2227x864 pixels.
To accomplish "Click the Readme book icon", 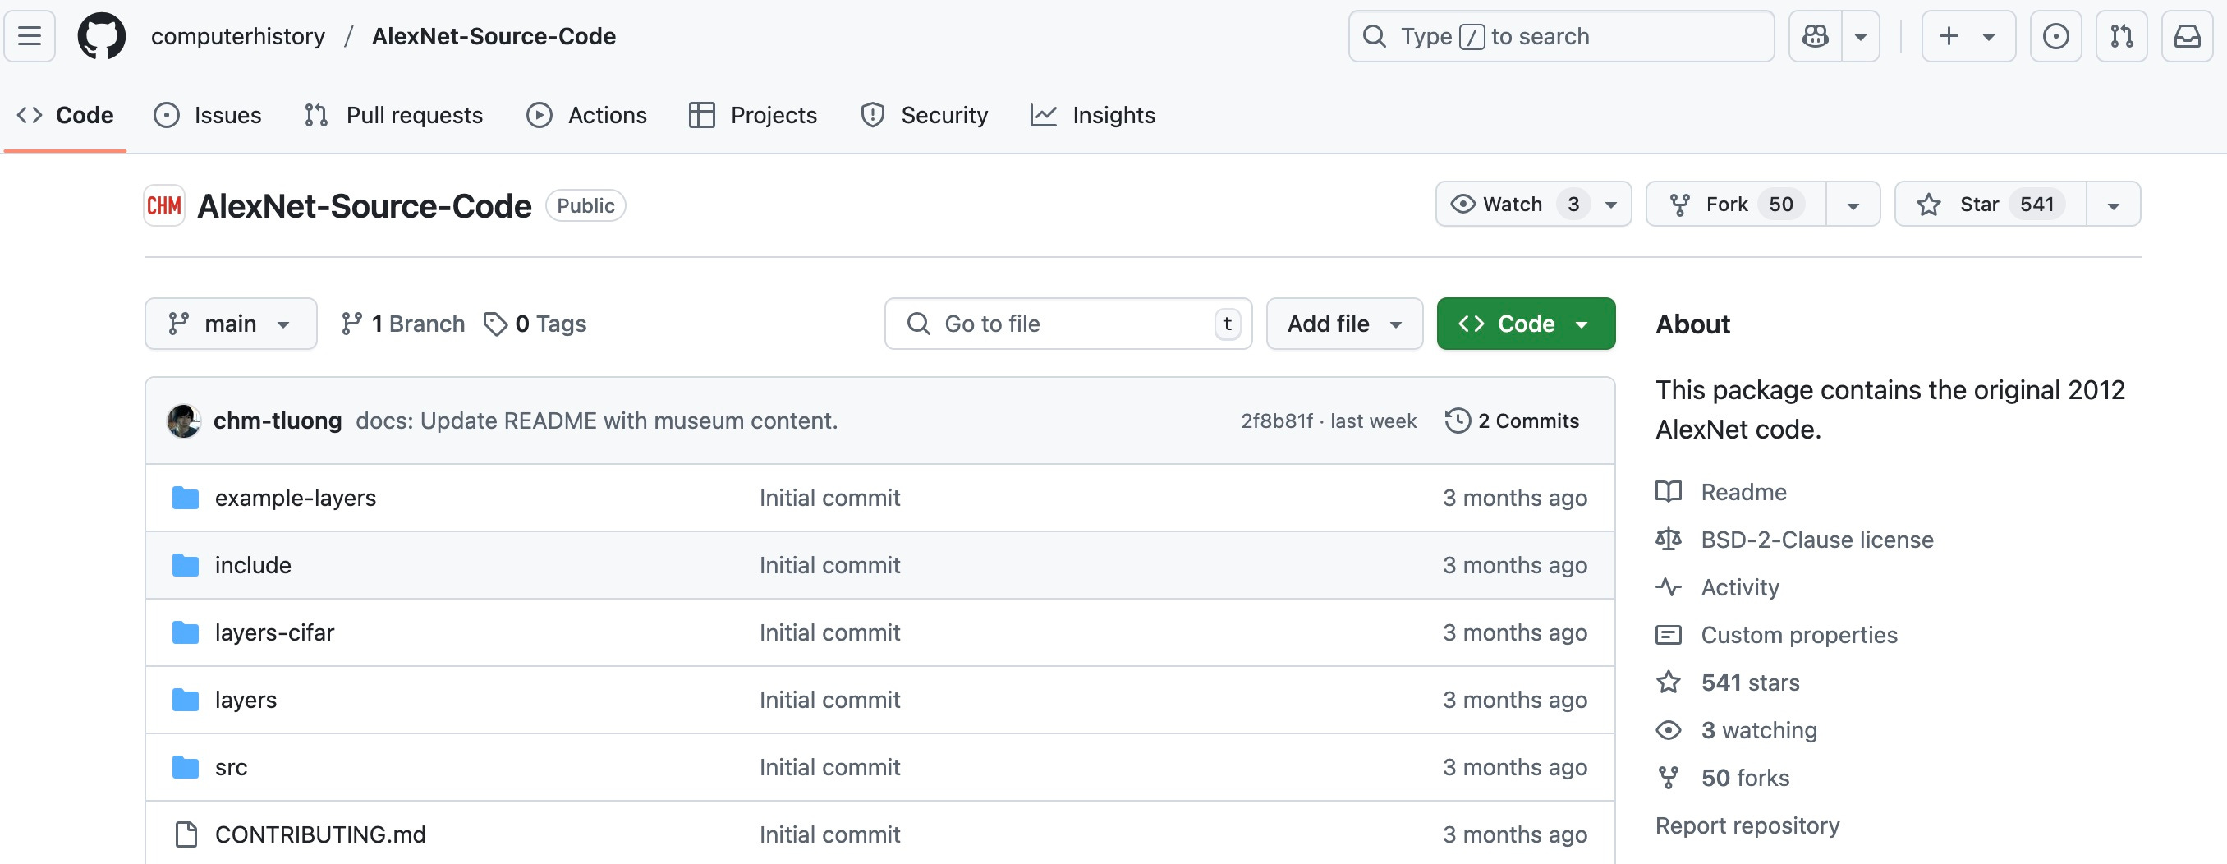I will click(x=1669, y=492).
